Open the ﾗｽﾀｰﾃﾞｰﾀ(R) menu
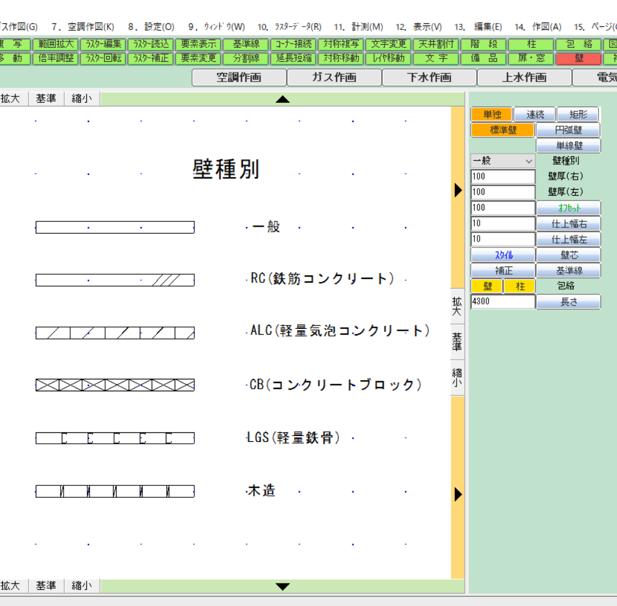The image size is (617, 606). (x=289, y=27)
